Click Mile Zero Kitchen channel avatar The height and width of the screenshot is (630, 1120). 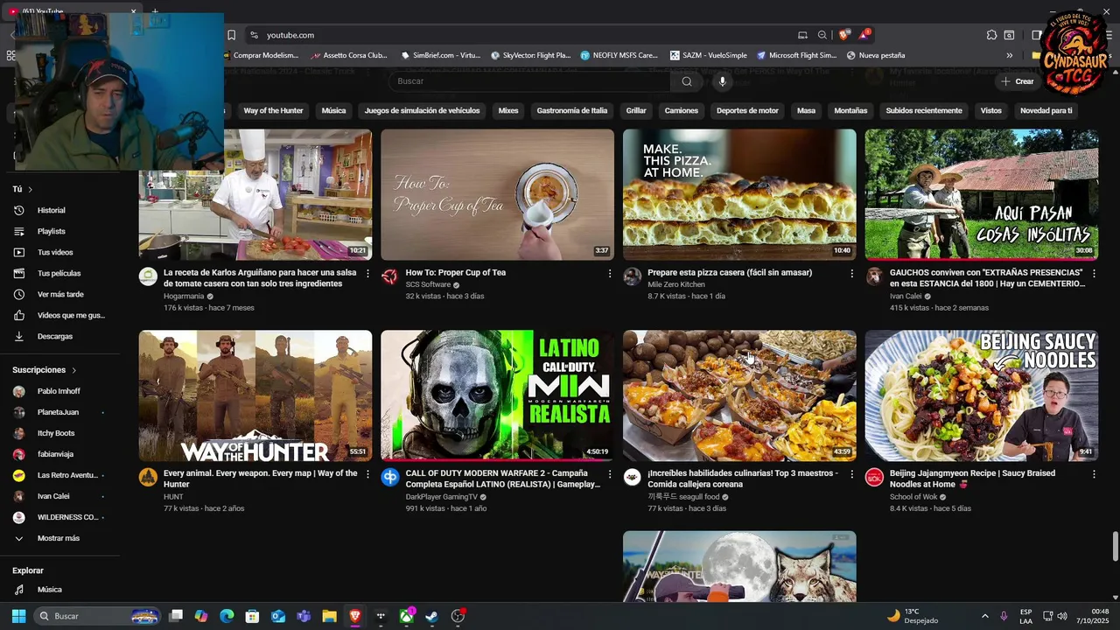tap(633, 276)
